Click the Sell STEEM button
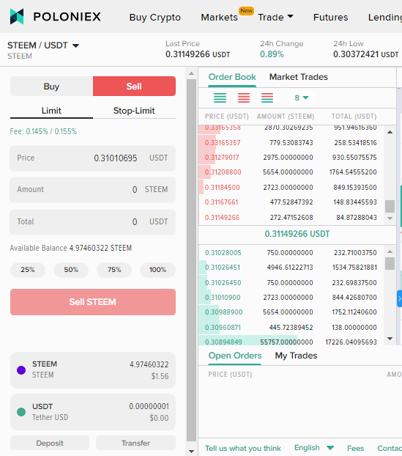The image size is (402, 456). 93,302
